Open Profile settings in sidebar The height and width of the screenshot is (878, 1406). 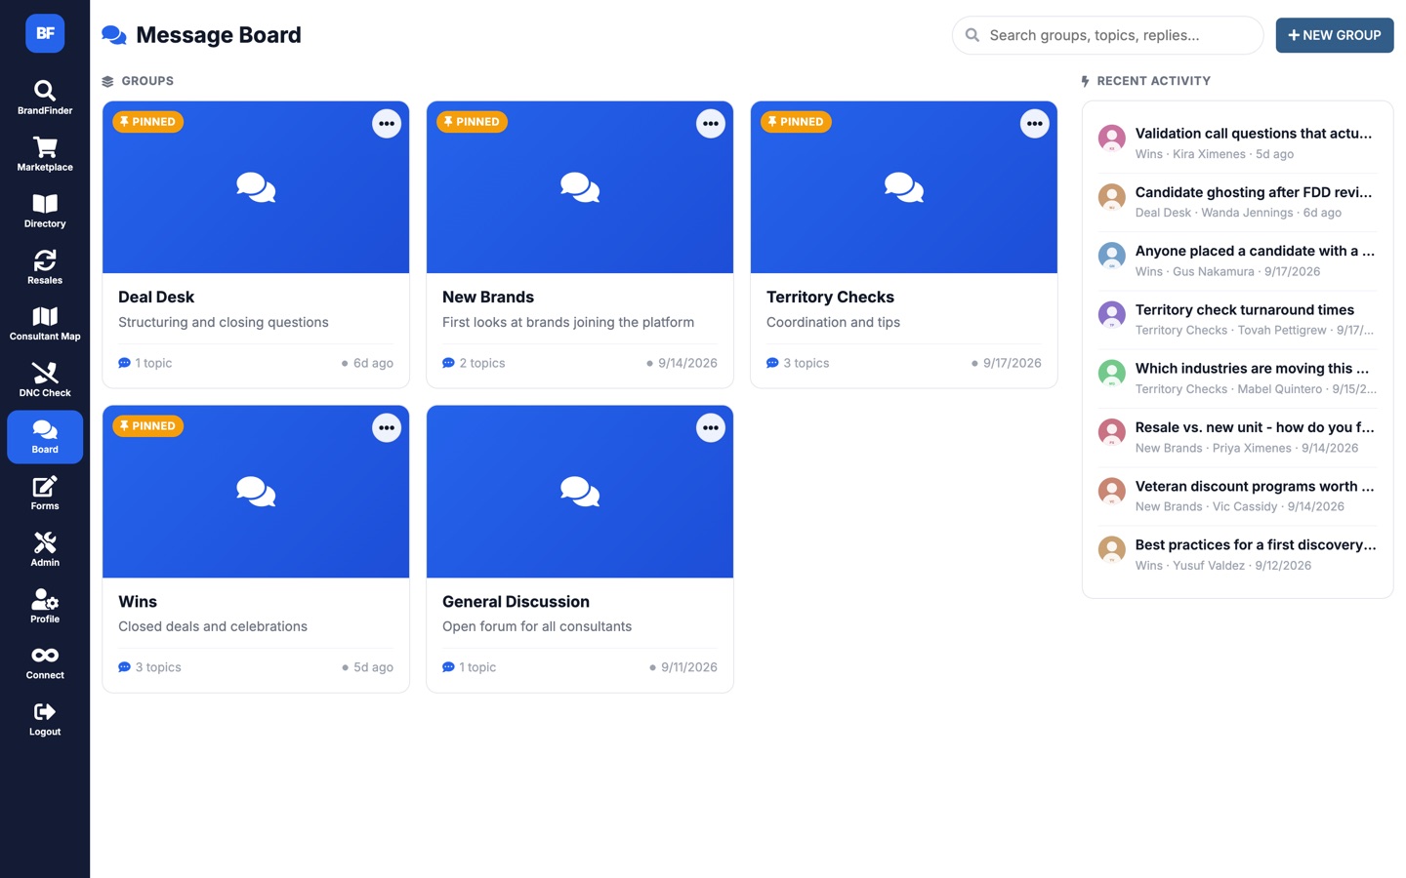[45, 607]
